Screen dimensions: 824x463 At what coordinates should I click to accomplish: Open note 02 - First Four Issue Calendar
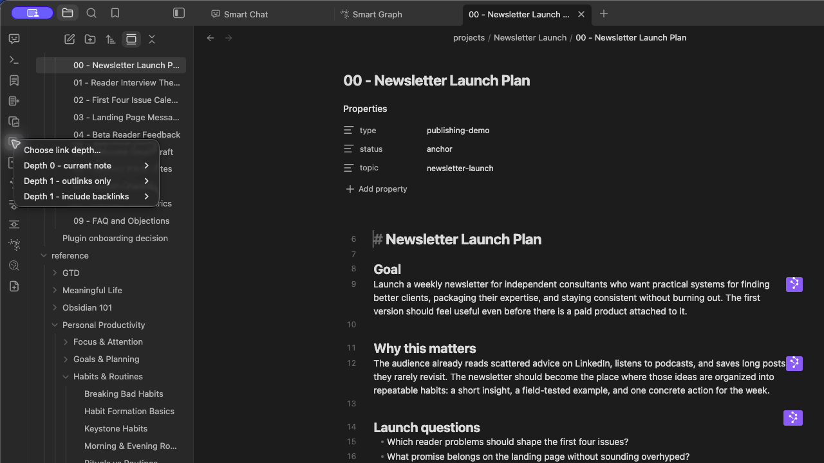(x=126, y=100)
